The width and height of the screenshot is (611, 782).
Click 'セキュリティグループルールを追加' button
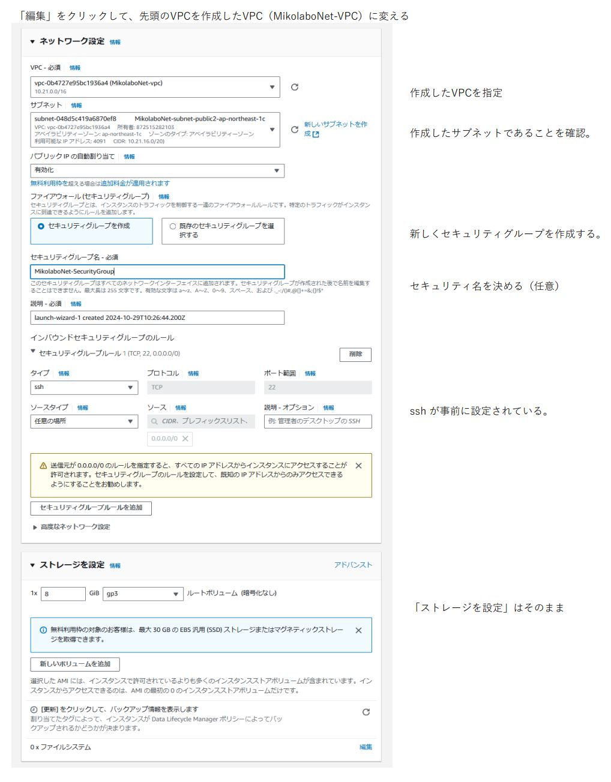91,508
